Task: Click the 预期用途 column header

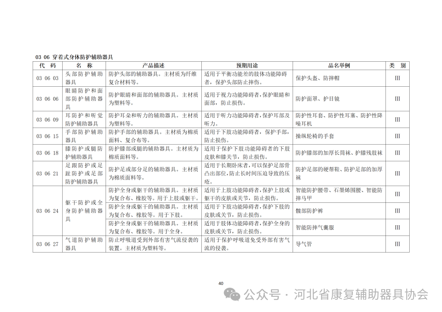Action: click(246, 65)
